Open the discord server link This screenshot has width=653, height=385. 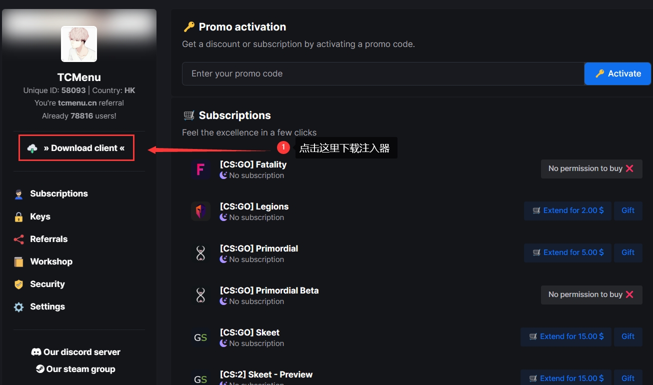[76, 352]
